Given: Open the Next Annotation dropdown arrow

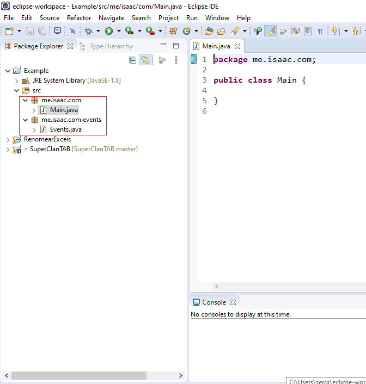Looking at the screenshot, I should (x=346, y=31).
